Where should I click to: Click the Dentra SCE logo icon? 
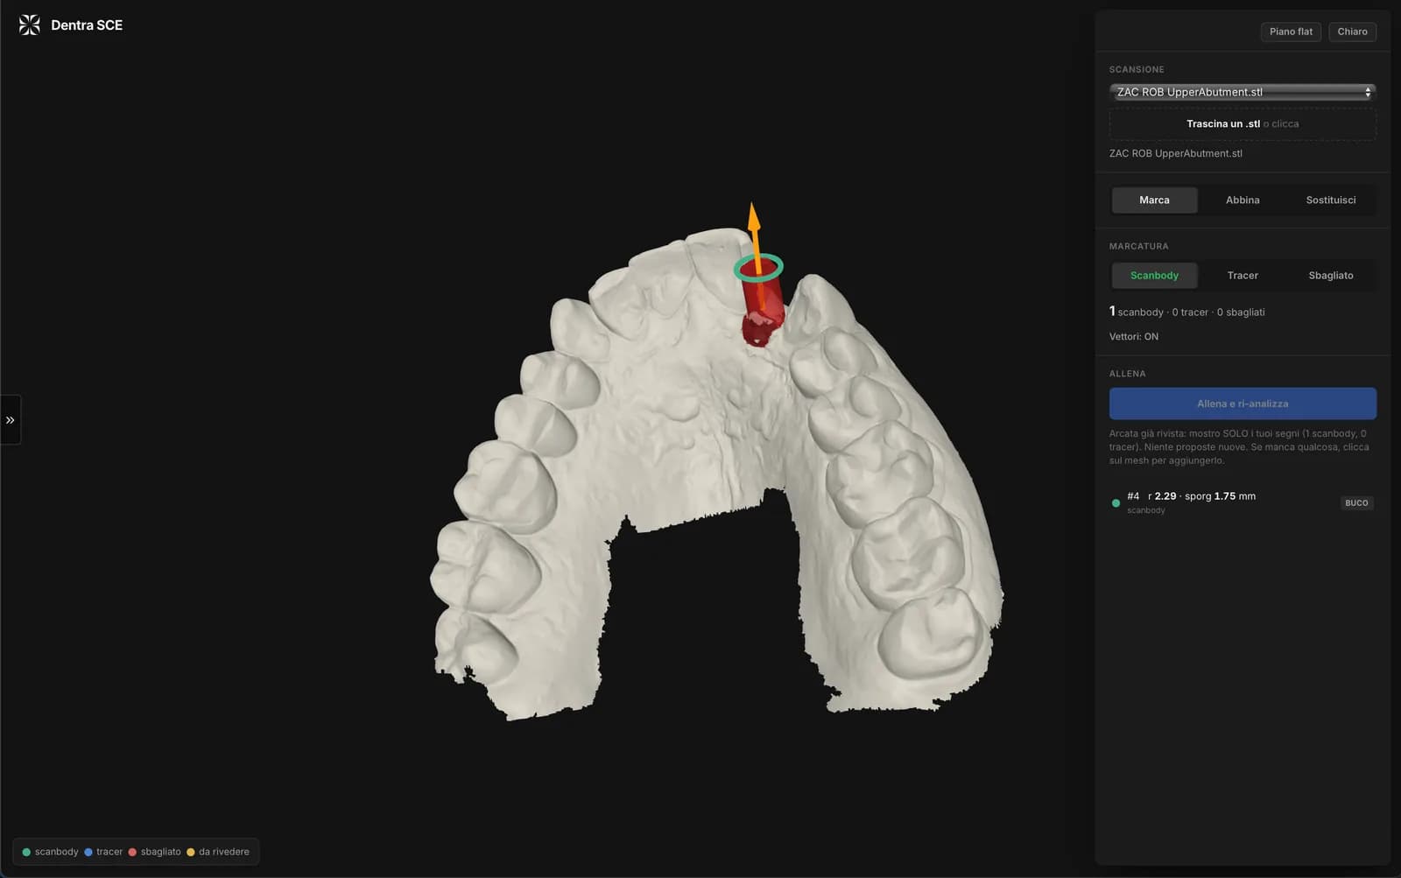tap(29, 25)
